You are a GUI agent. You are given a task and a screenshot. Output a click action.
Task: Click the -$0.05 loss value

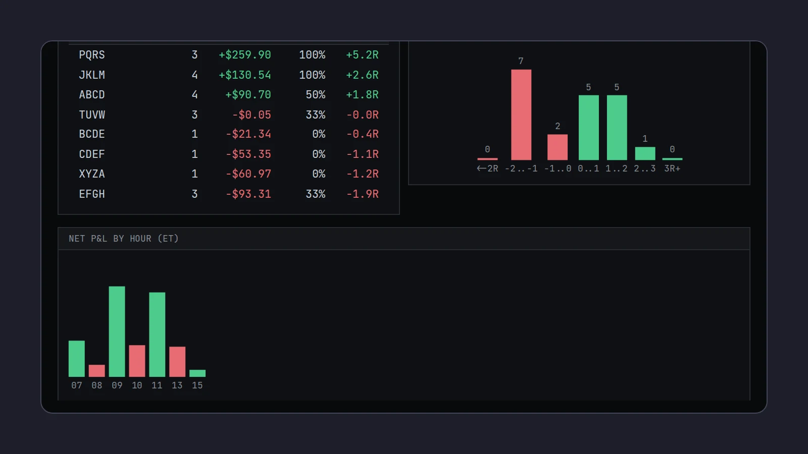(251, 115)
